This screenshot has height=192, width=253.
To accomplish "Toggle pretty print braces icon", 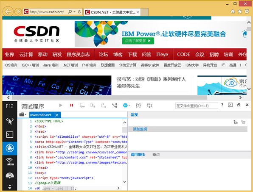I will (x=138, y=106).
